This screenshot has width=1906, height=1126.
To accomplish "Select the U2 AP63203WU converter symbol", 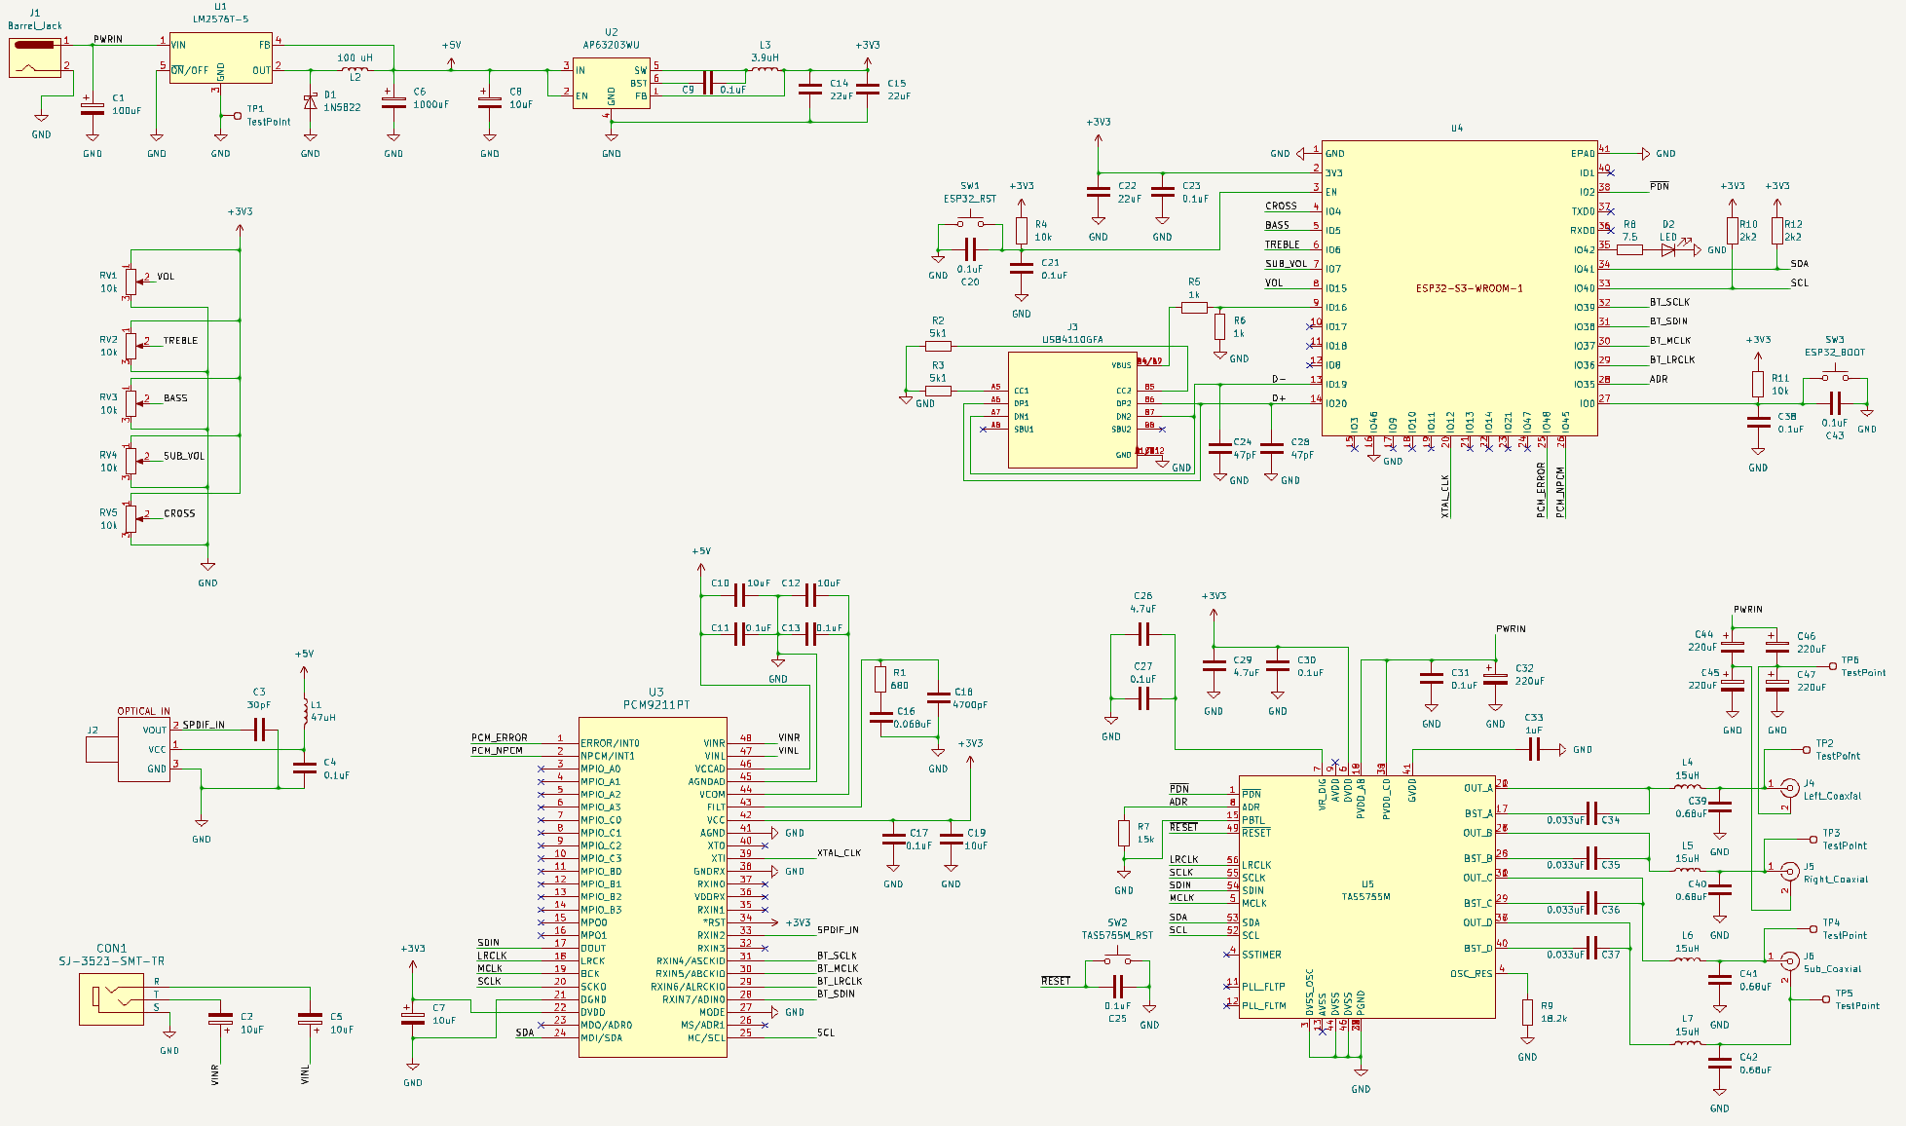I will 611,83.
